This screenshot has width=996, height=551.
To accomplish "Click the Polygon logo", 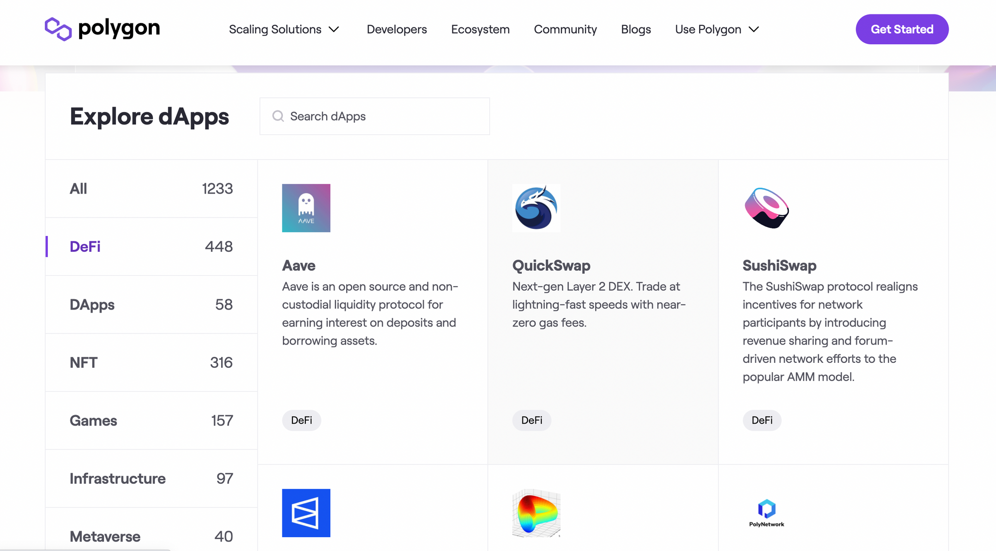I will pyautogui.click(x=102, y=29).
